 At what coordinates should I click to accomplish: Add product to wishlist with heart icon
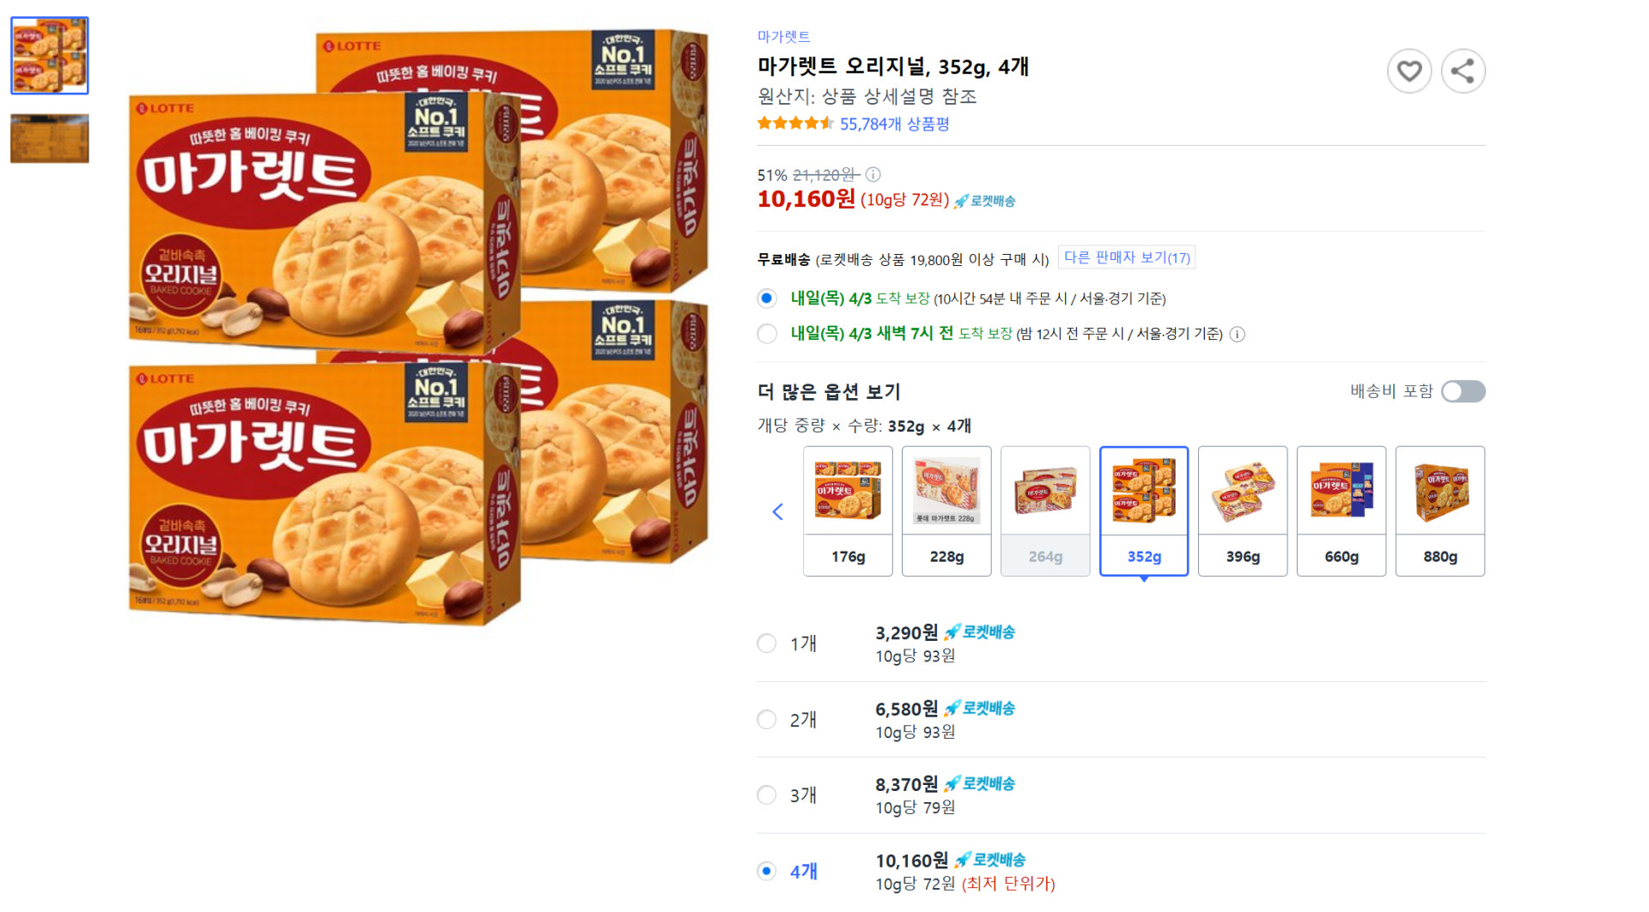coord(1409,71)
